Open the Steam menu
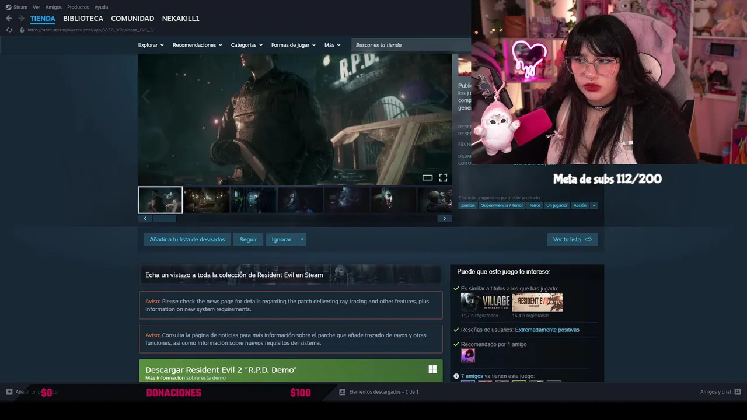 [20, 7]
